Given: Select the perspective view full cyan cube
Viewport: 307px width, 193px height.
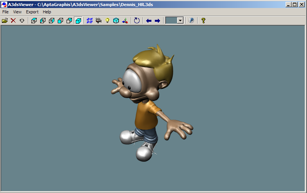Looking at the screenshot, I should (78, 21).
